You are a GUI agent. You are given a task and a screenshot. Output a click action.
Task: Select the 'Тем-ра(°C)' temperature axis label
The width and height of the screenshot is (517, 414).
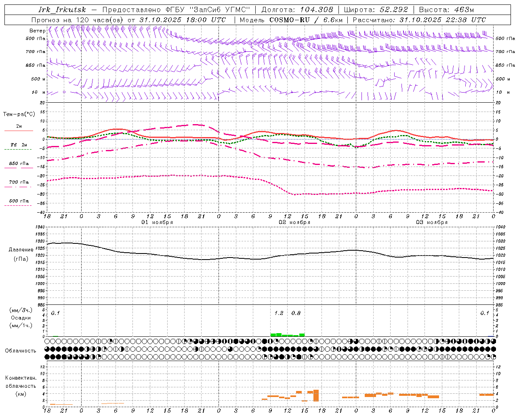click(x=19, y=114)
